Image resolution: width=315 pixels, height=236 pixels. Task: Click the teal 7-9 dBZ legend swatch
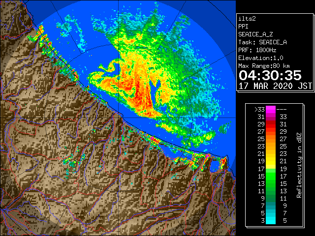pyautogui.click(x=271, y=206)
